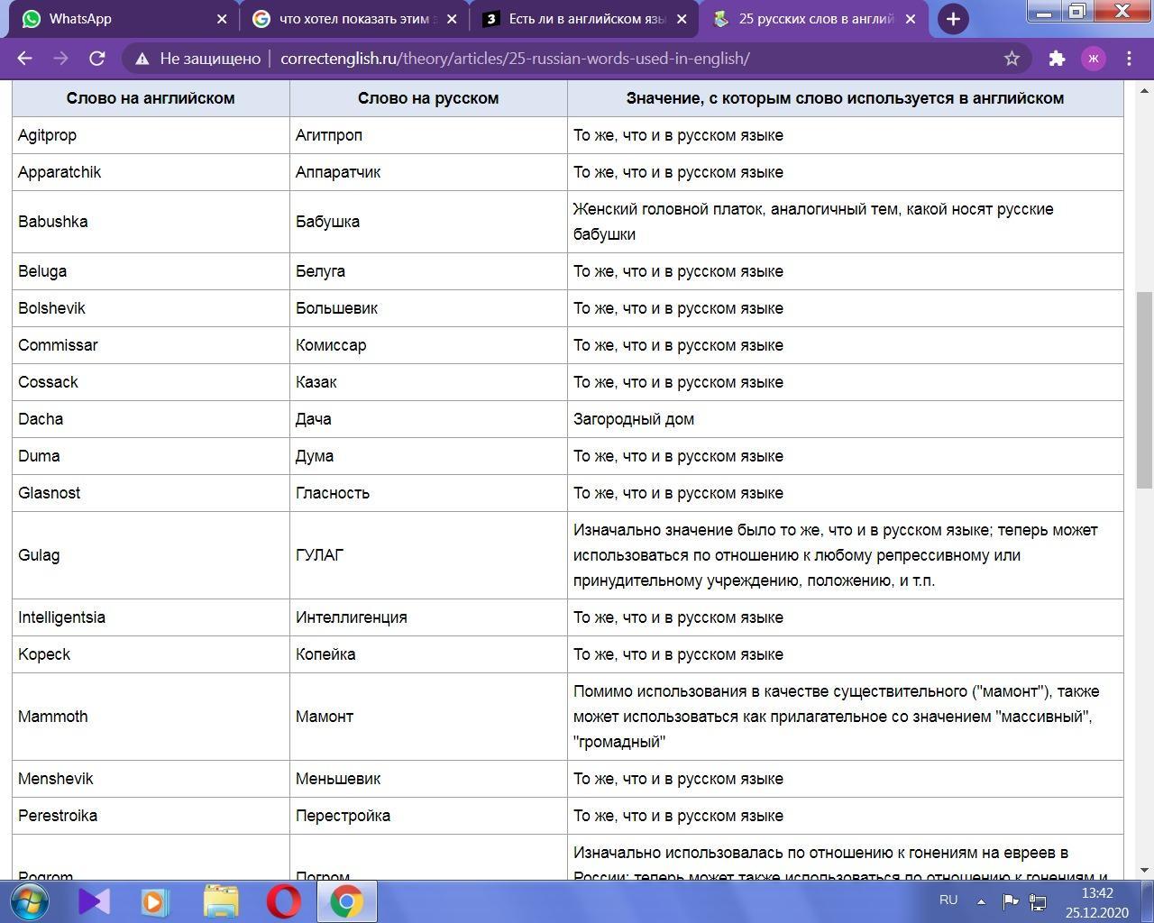The height and width of the screenshot is (923, 1154).
Task: Open the Action Center flag icon
Action: [1011, 900]
